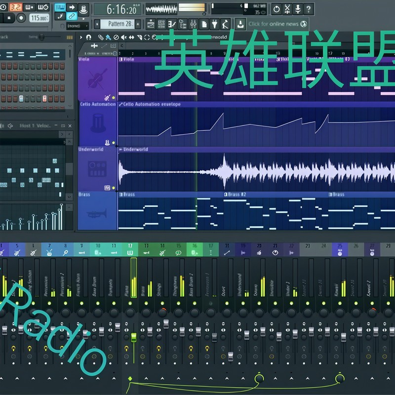Click the knob icon on the Cello Automation track
Image resolution: width=395 pixels, height=395 pixels.
pos(107,143)
